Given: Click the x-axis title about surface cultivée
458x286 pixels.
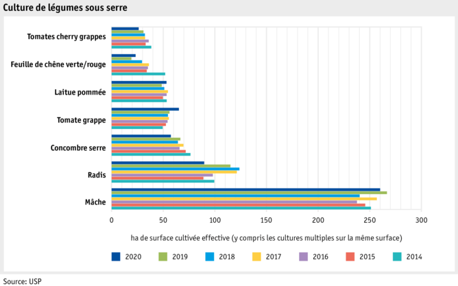Looking at the screenshot, I should click(x=266, y=237).
